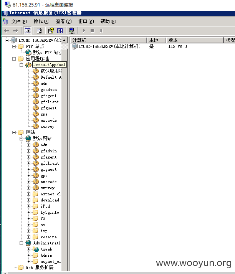Select gps gear icon in DefaultAppPool

click(36, 114)
